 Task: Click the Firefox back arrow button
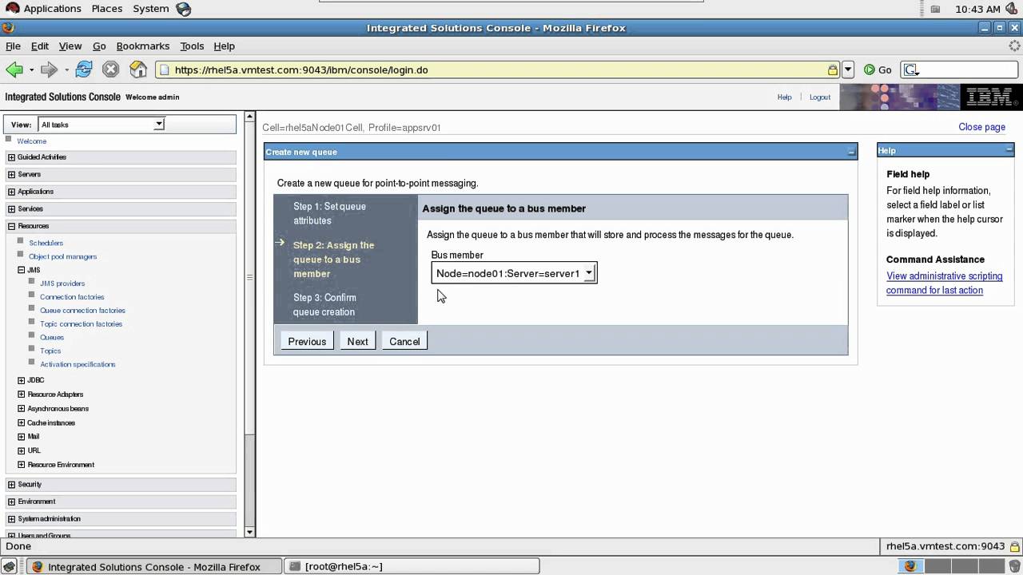pyautogui.click(x=14, y=69)
